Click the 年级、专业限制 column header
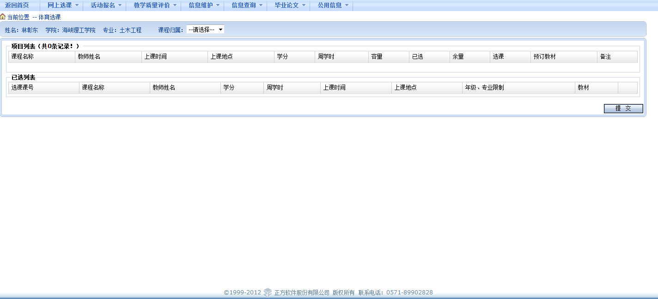The width and height of the screenshot is (658, 299). pos(484,87)
